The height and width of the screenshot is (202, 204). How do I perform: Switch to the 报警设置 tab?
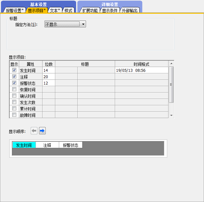14,10
